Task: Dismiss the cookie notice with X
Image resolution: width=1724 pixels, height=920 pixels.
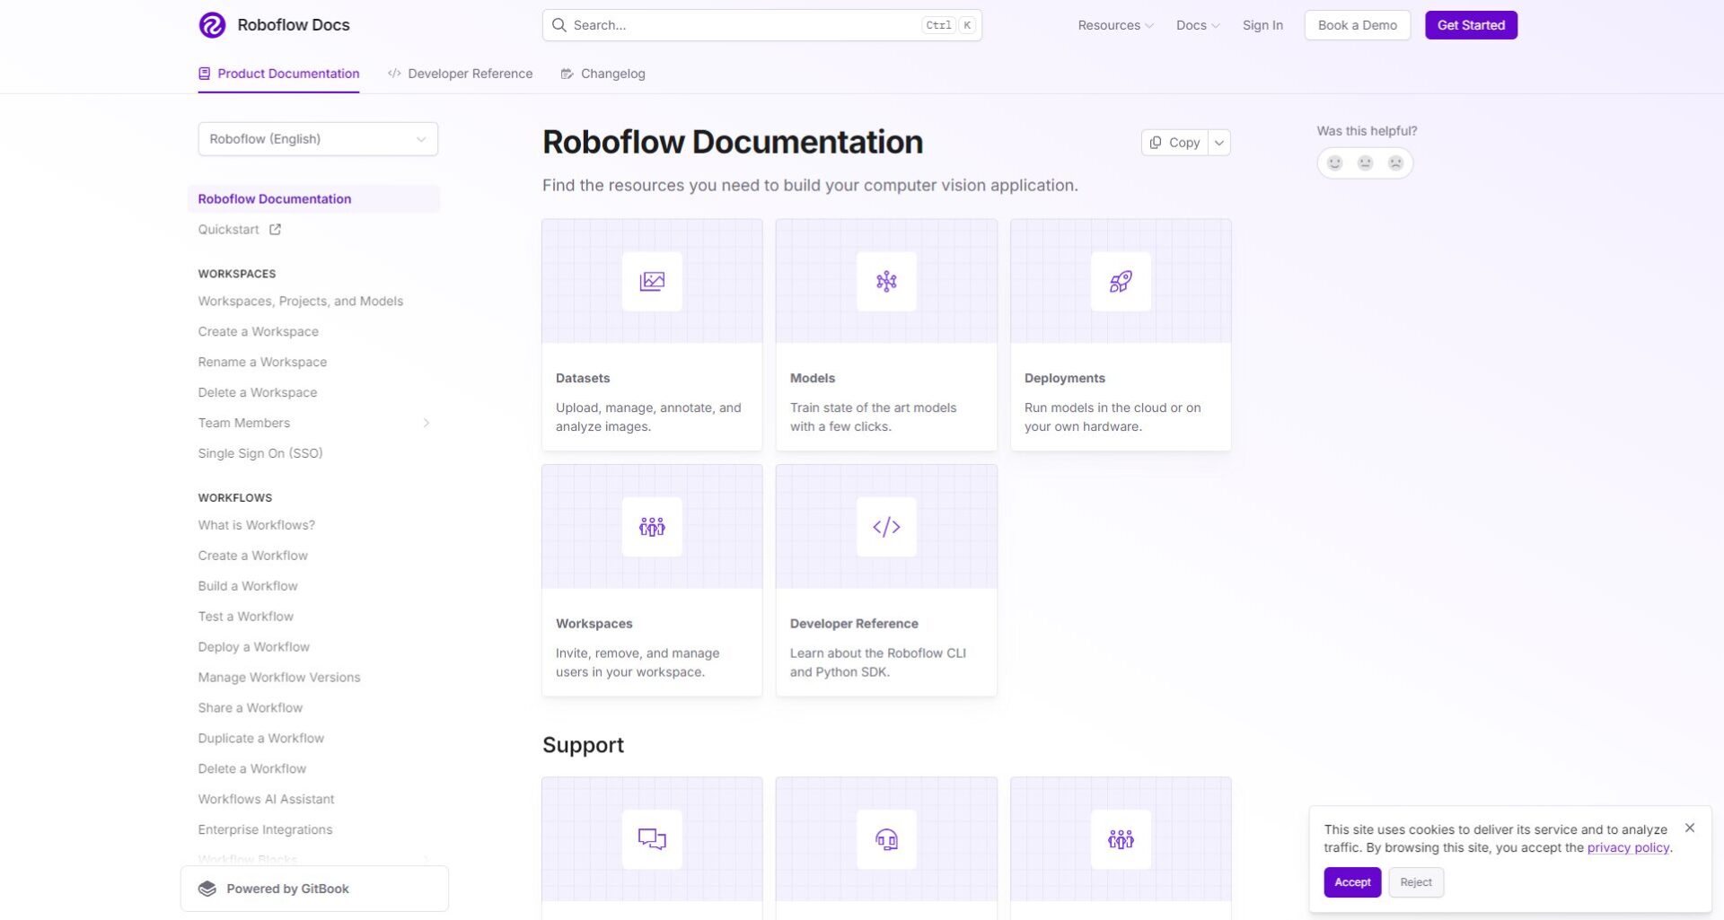Action: click(1690, 828)
